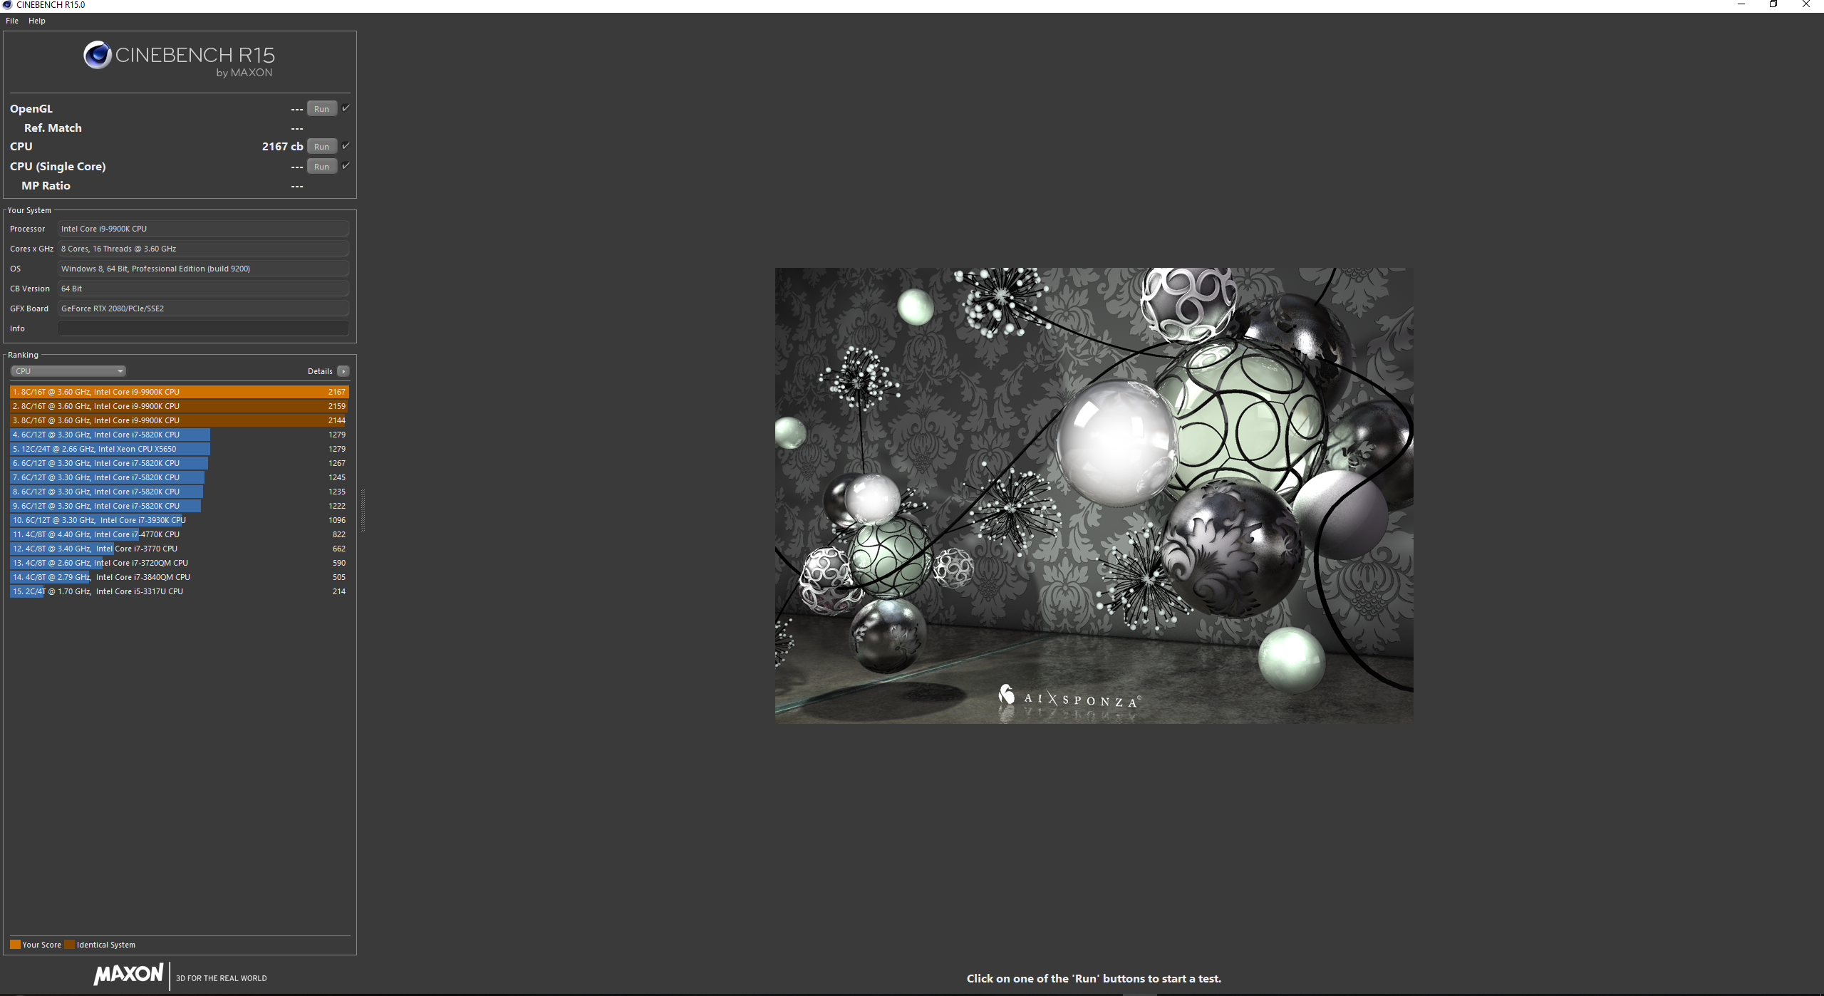
Task: Expand ranking Details arrow button
Action: tap(343, 371)
